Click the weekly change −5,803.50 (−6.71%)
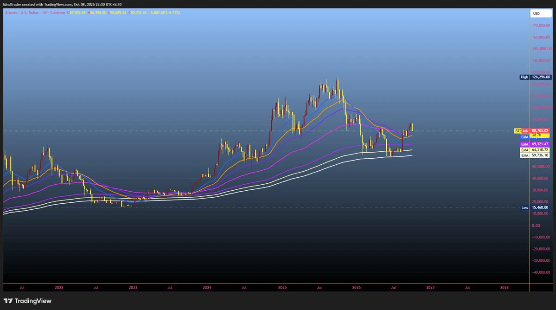This screenshot has width=556, height=310. [x=165, y=13]
